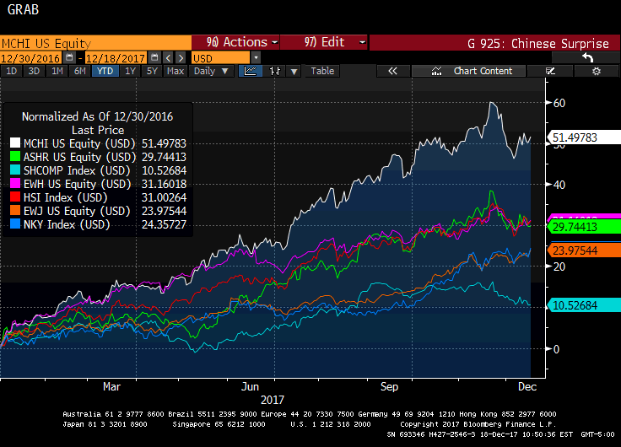621x447 pixels.
Task: Edit the end date field 12/18/2017
Action: coord(116,58)
